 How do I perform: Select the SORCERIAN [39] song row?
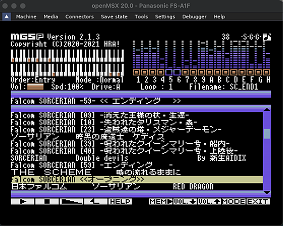137,144
